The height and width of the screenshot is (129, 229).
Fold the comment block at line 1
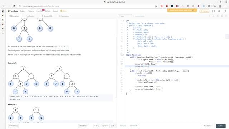click(x=123, y=21)
